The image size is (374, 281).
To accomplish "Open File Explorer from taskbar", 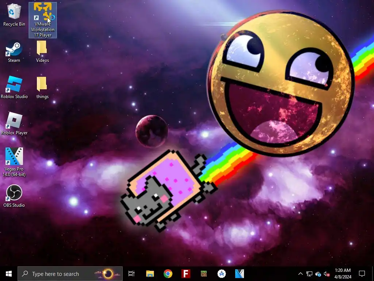I will point(150,274).
